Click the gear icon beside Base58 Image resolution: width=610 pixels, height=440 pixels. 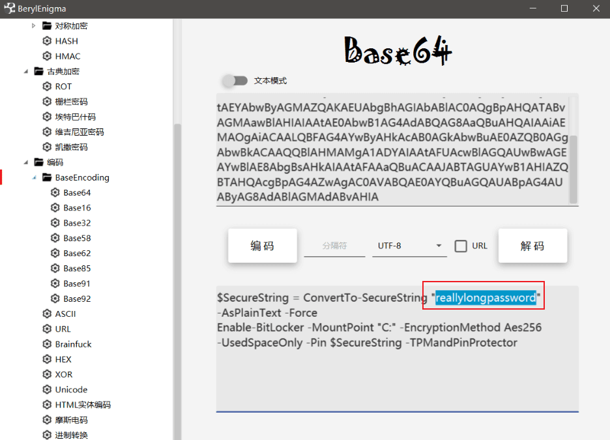[55, 239]
